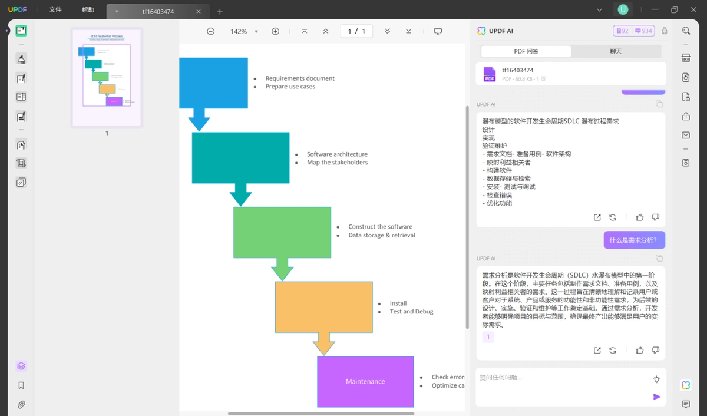Click the zoom in plus icon
Screen dimensions: 707x416
[275, 31]
